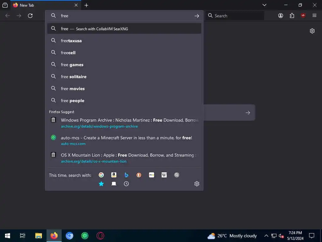The image size is (322, 242).
Task: Search this time with eBay
Action: click(x=152, y=175)
